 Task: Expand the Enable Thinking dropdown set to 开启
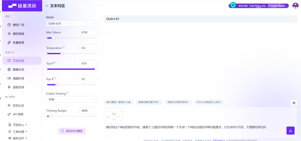coord(72,99)
